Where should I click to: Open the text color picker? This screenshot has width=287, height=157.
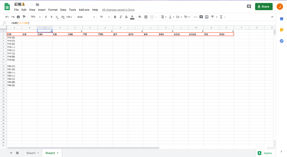point(132,17)
